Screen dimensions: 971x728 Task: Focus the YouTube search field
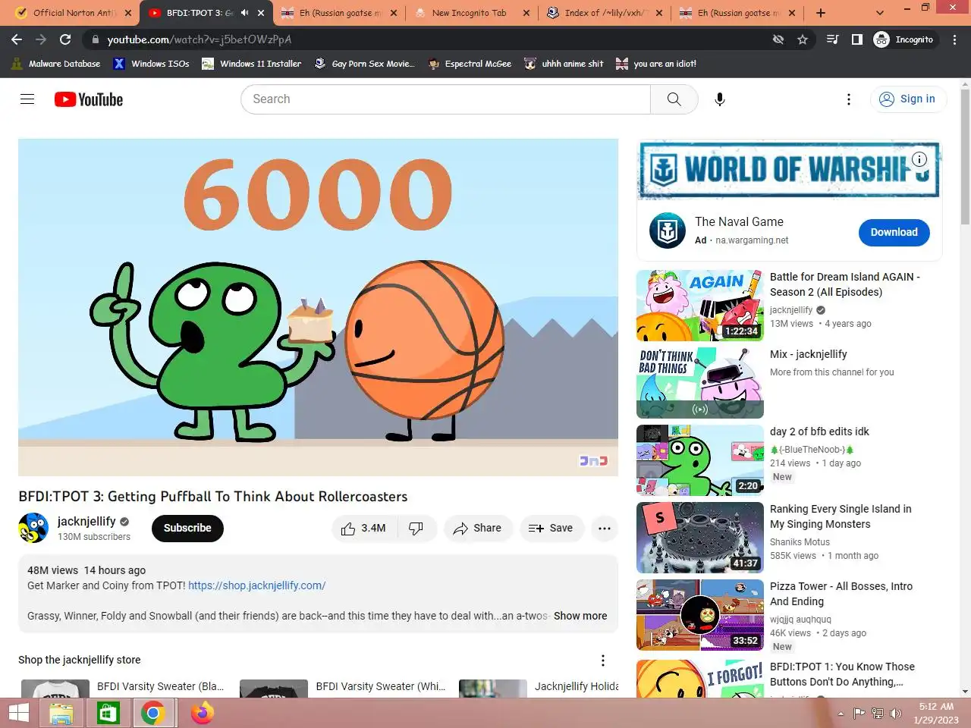[x=445, y=99]
